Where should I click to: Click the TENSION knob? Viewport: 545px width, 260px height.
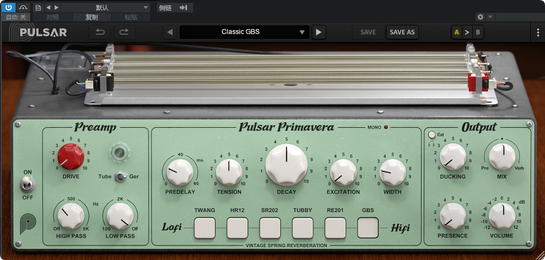229,172
